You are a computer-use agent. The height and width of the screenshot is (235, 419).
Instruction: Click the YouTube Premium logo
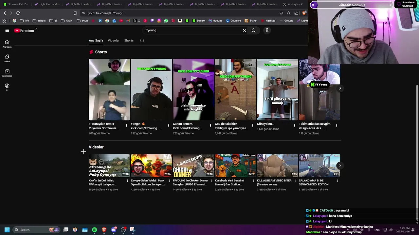click(24, 30)
